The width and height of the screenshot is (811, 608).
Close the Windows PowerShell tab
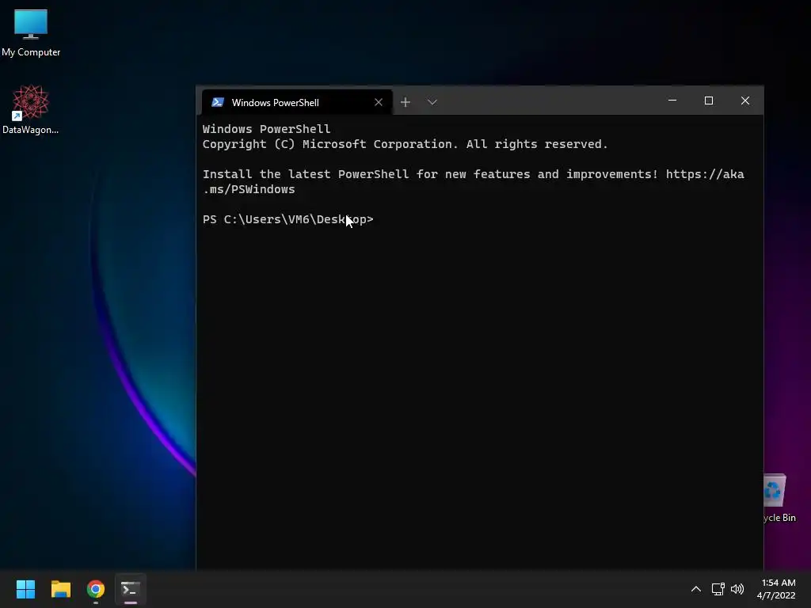(379, 102)
